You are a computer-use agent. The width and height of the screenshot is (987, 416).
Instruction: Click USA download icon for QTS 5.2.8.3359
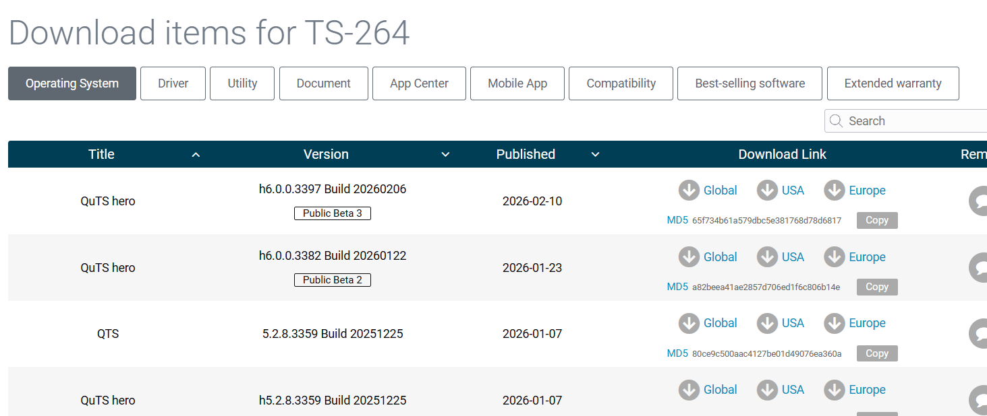767,323
